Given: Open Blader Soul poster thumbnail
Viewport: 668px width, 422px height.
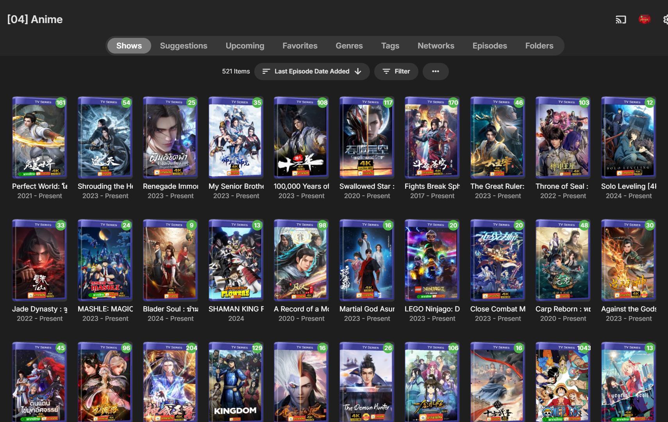Looking at the screenshot, I should [170, 260].
